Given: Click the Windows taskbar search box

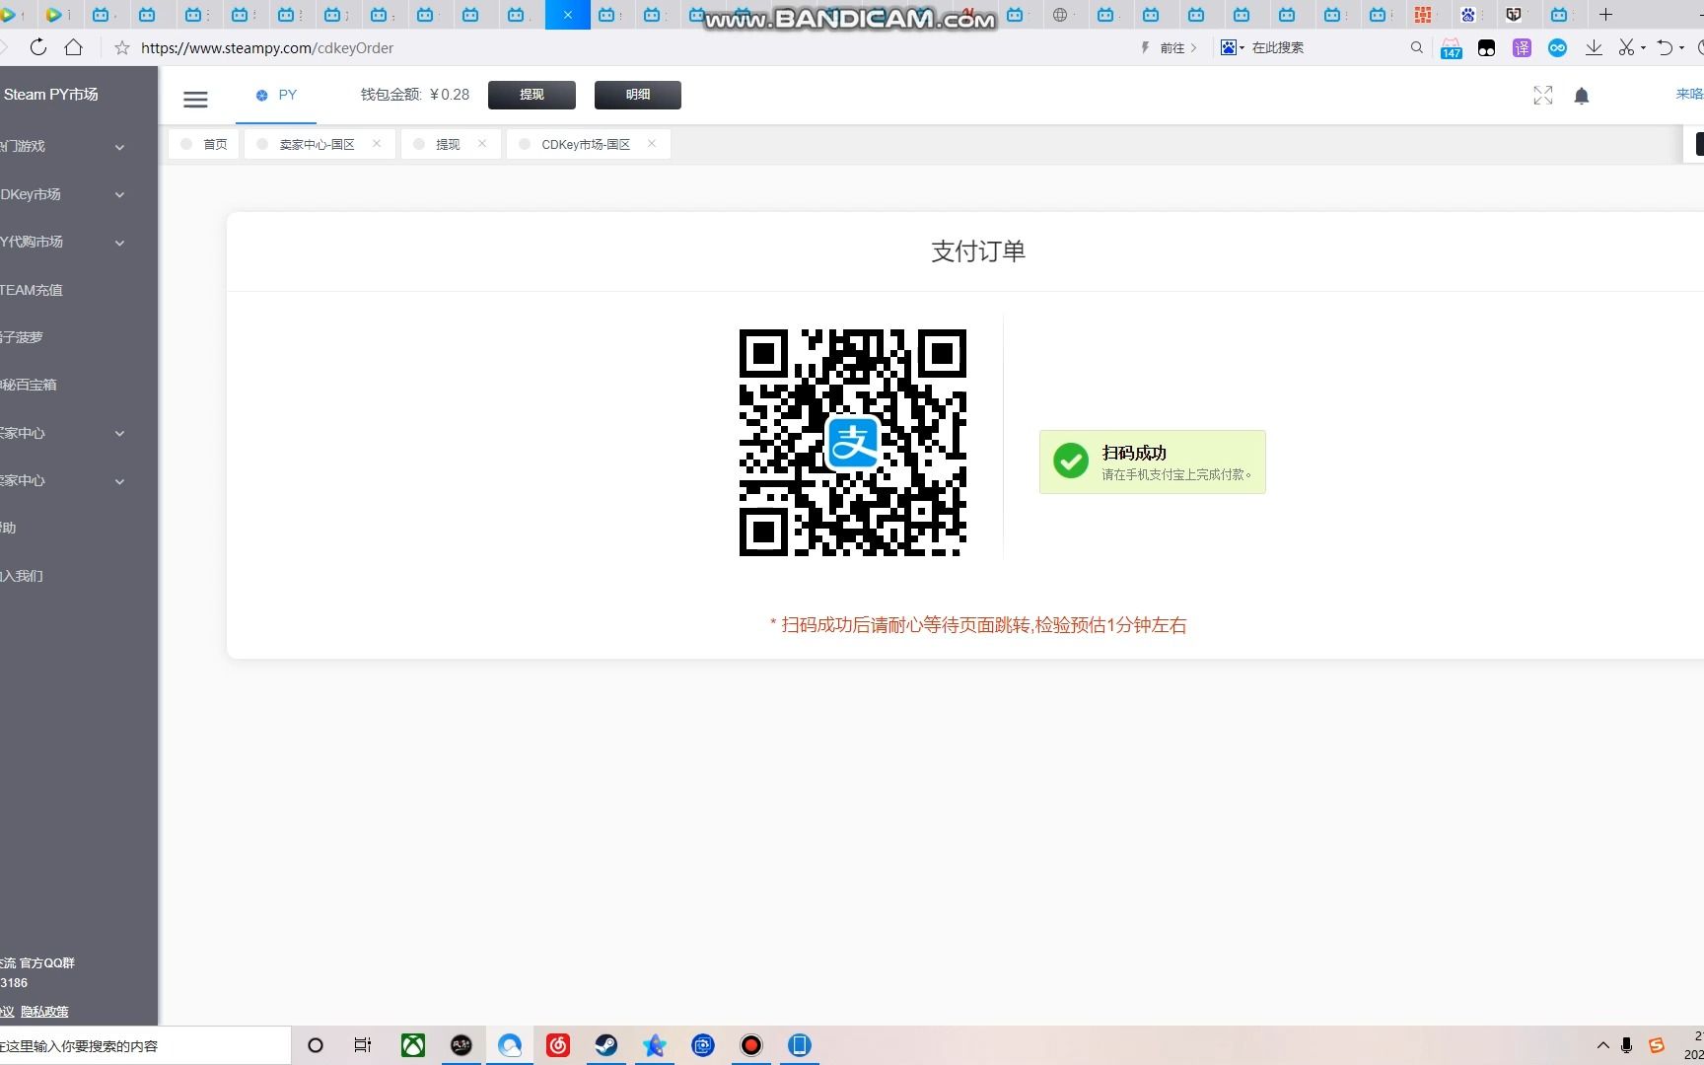Looking at the screenshot, I should click(x=144, y=1045).
